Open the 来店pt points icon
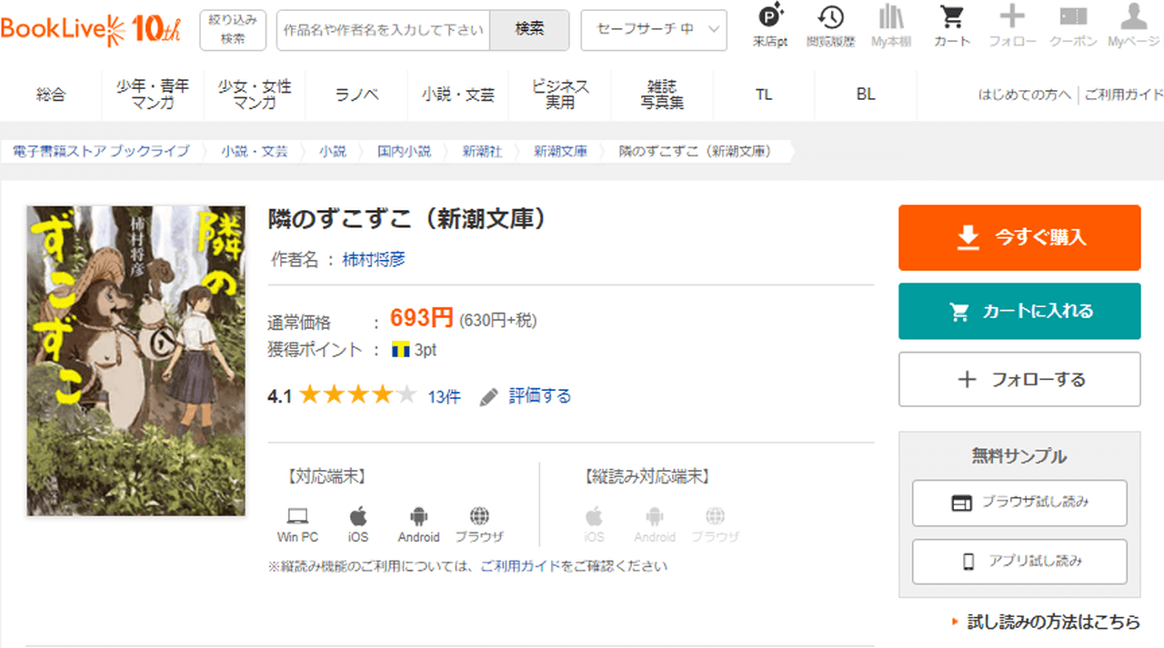This screenshot has width=1164, height=648. (x=770, y=25)
